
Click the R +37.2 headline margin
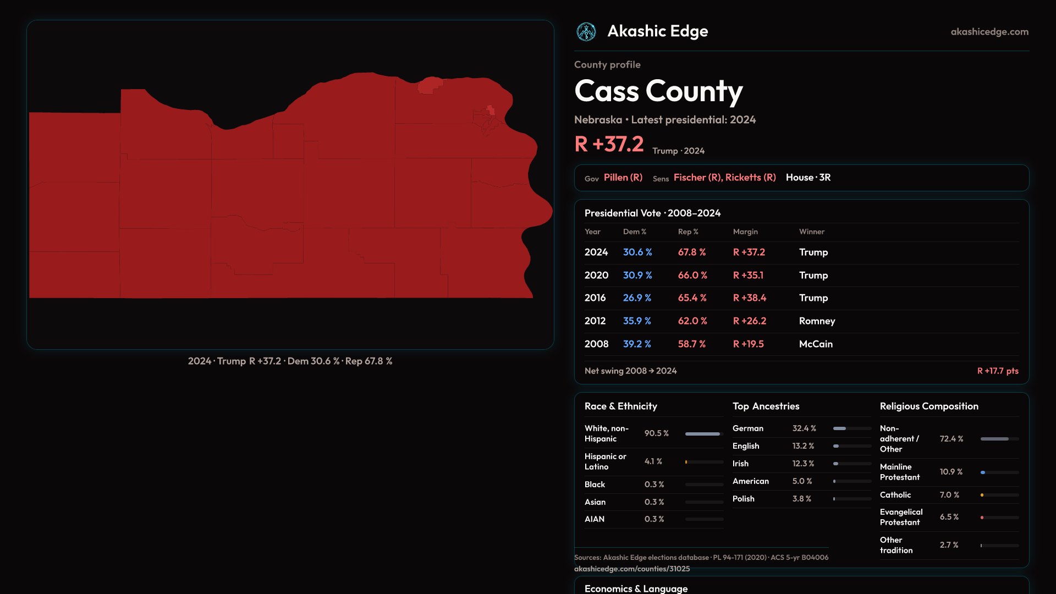(609, 145)
